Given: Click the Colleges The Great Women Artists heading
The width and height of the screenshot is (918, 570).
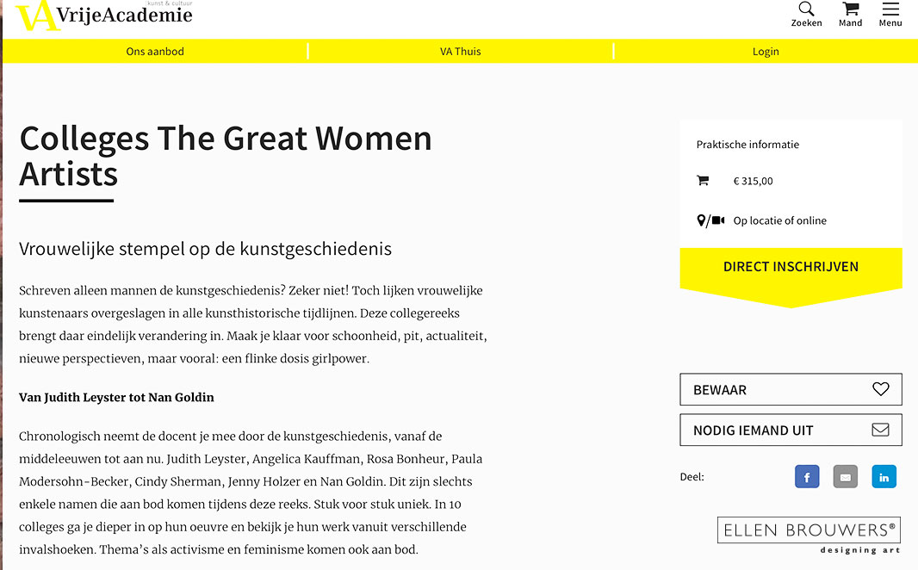Looking at the screenshot, I should click(226, 156).
